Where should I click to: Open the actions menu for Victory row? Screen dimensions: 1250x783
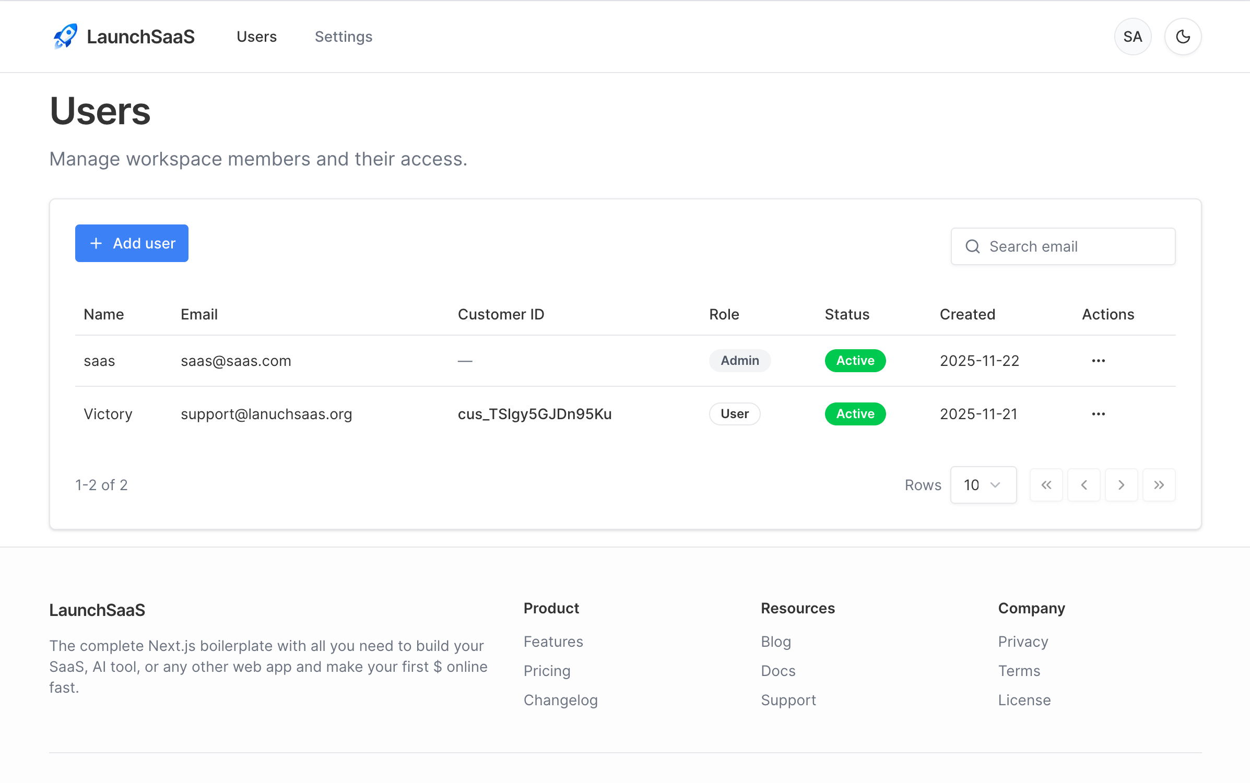[x=1098, y=413]
